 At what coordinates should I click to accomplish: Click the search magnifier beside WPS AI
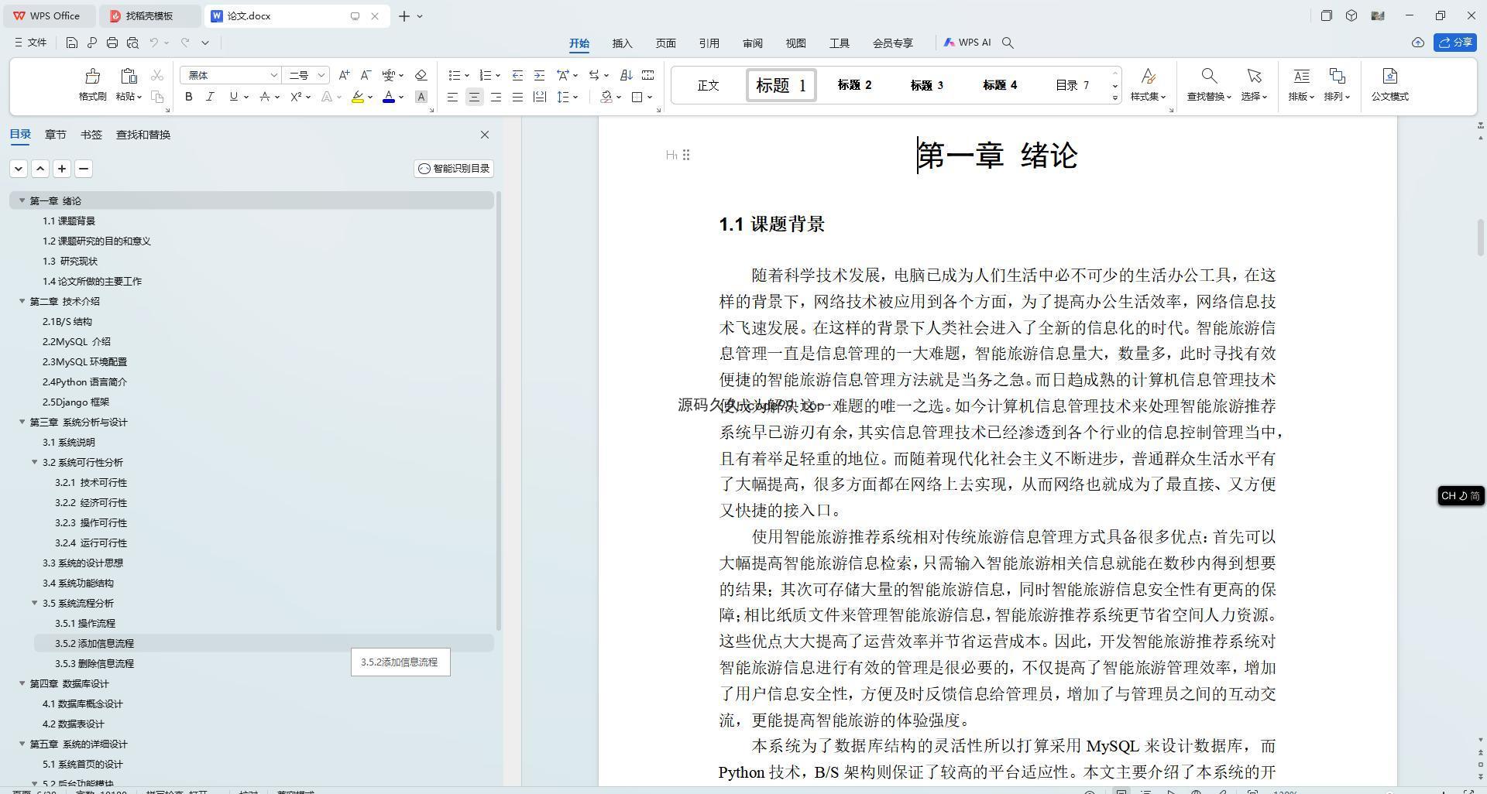tap(1008, 43)
